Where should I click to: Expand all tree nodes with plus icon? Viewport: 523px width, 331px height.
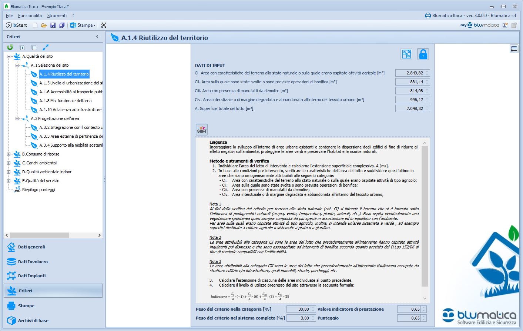point(22,47)
